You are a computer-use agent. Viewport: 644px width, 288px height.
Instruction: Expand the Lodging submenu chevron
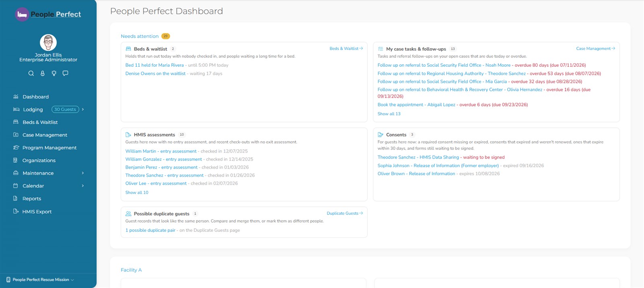[x=83, y=109]
